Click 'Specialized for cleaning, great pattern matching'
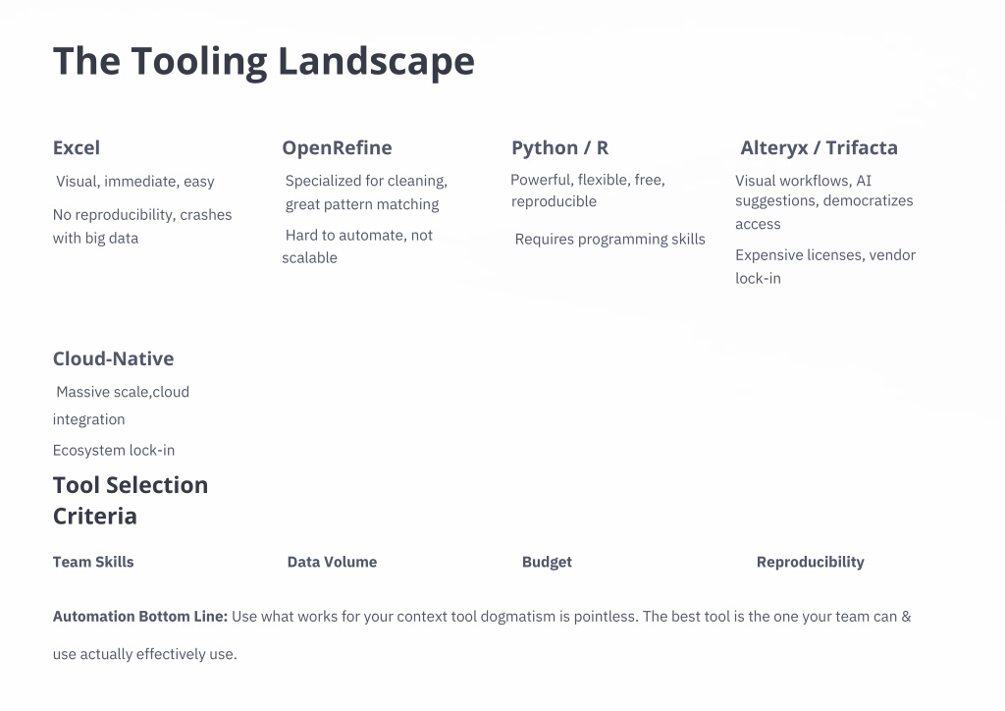This screenshot has height=711, width=1005. 366,192
